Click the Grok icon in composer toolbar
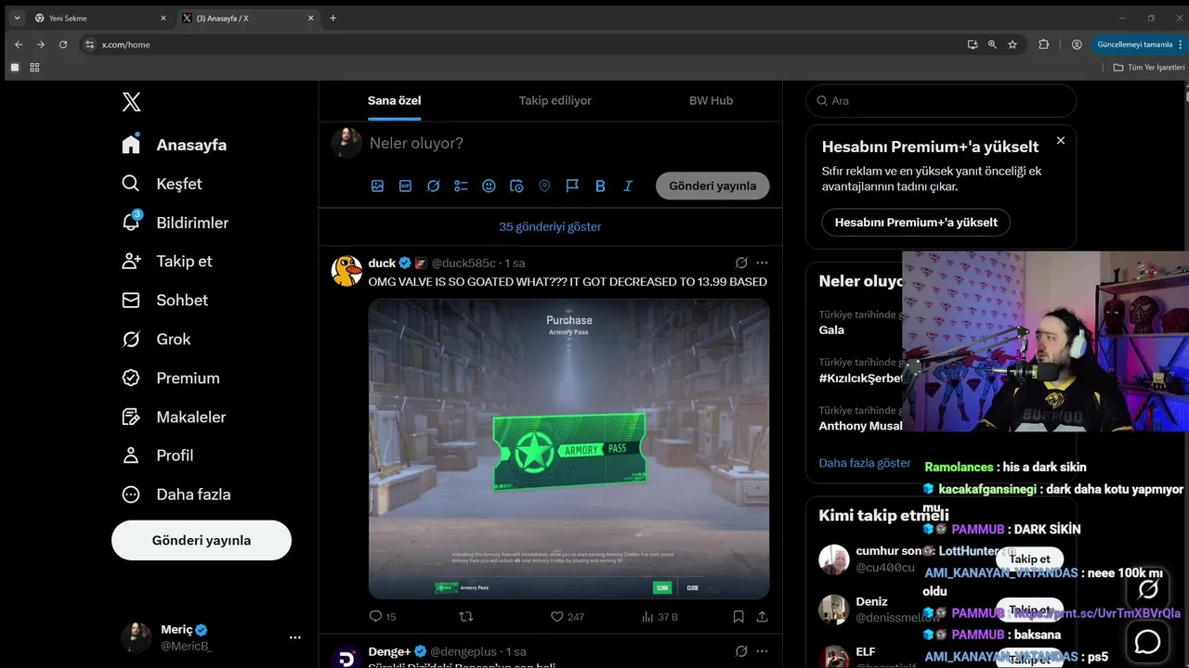1189x668 pixels. click(x=433, y=186)
